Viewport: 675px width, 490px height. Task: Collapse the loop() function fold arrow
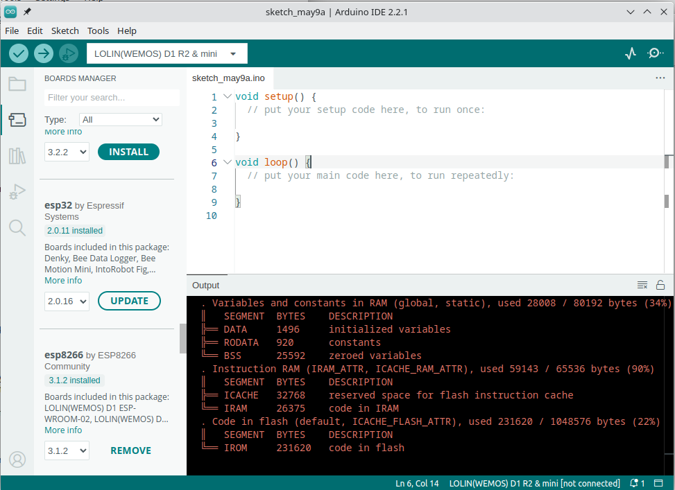(228, 162)
